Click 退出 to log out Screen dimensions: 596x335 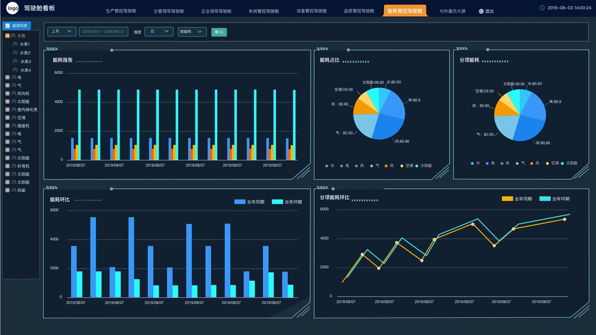point(489,11)
